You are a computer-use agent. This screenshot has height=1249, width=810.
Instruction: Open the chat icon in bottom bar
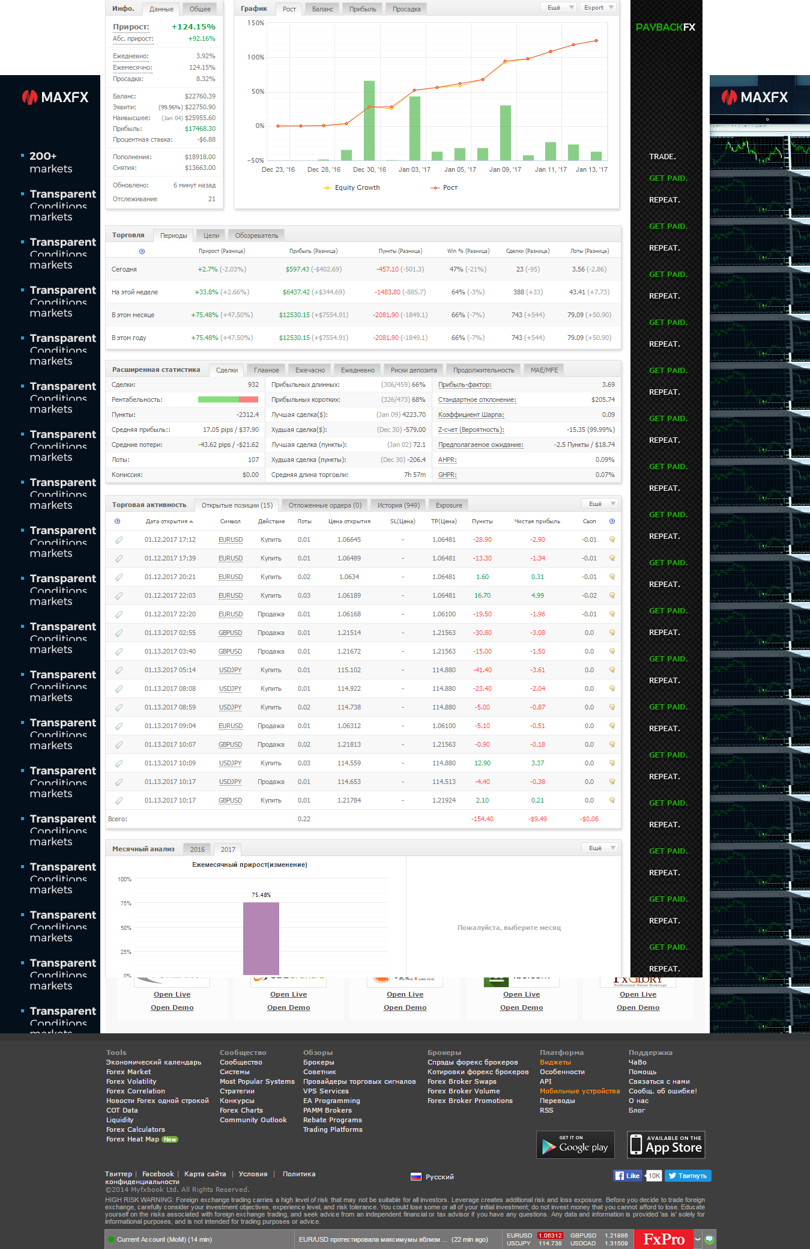pyautogui.click(x=709, y=1239)
